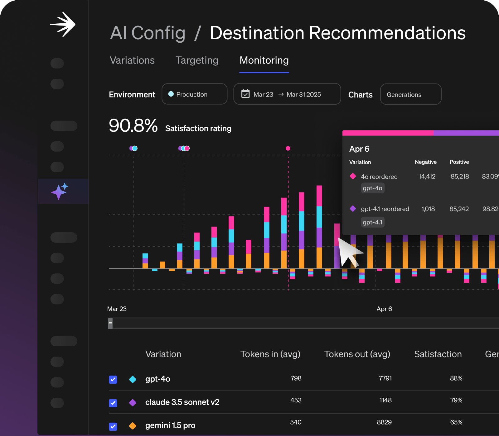Sort by the Variation column header
The image size is (499, 436).
click(x=163, y=354)
